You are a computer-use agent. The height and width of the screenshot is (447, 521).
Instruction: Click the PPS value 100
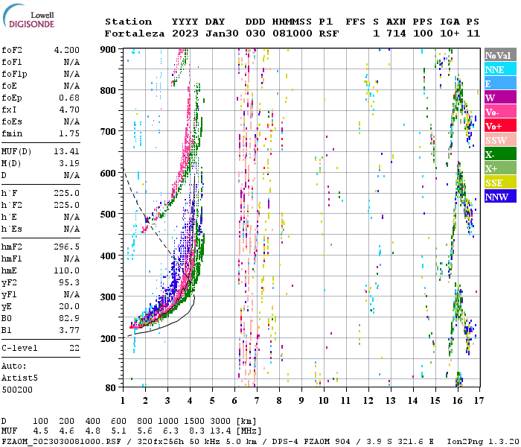pos(423,34)
